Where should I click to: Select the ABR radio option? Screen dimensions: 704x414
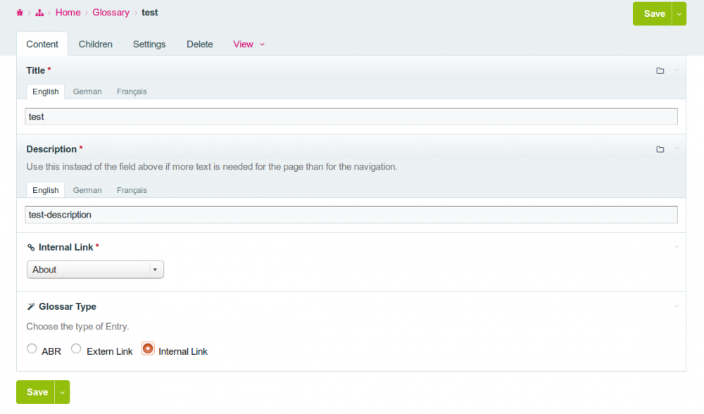32,349
